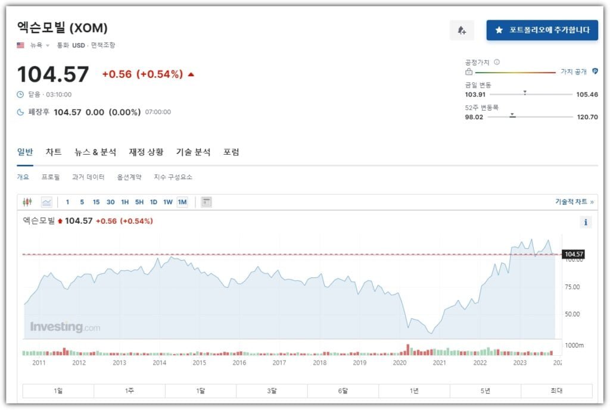Select the 1달 range button
610x410 pixels.
click(201, 391)
